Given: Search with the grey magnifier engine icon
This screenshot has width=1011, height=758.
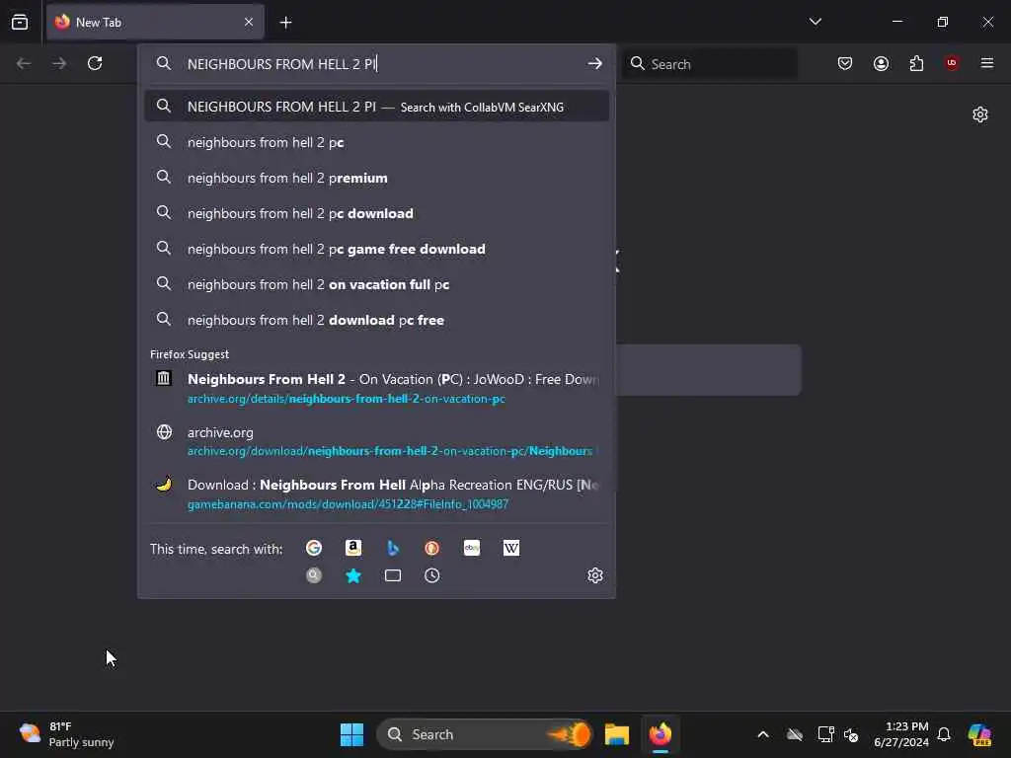Looking at the screenshot, I should pos(314,575).
